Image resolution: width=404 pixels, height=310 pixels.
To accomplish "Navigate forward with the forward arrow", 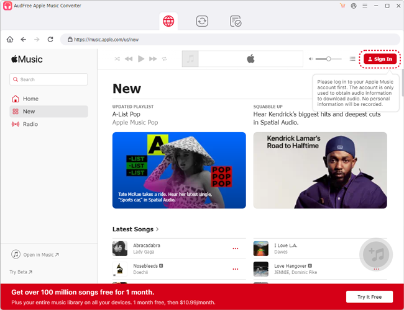I will 37,39.
